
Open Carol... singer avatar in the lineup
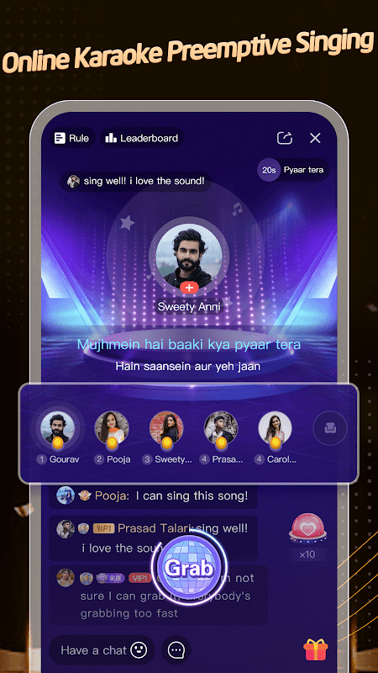click(276, 428)
